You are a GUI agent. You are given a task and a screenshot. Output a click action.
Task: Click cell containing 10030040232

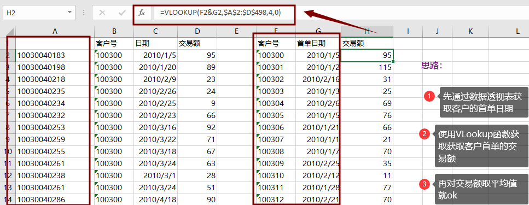[55, 116]
